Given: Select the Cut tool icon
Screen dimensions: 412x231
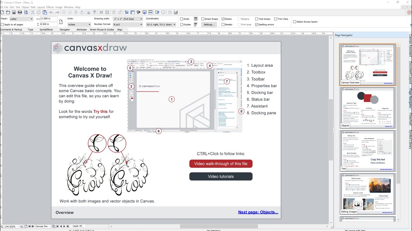Looking at the screenshot, I should 33,12.
